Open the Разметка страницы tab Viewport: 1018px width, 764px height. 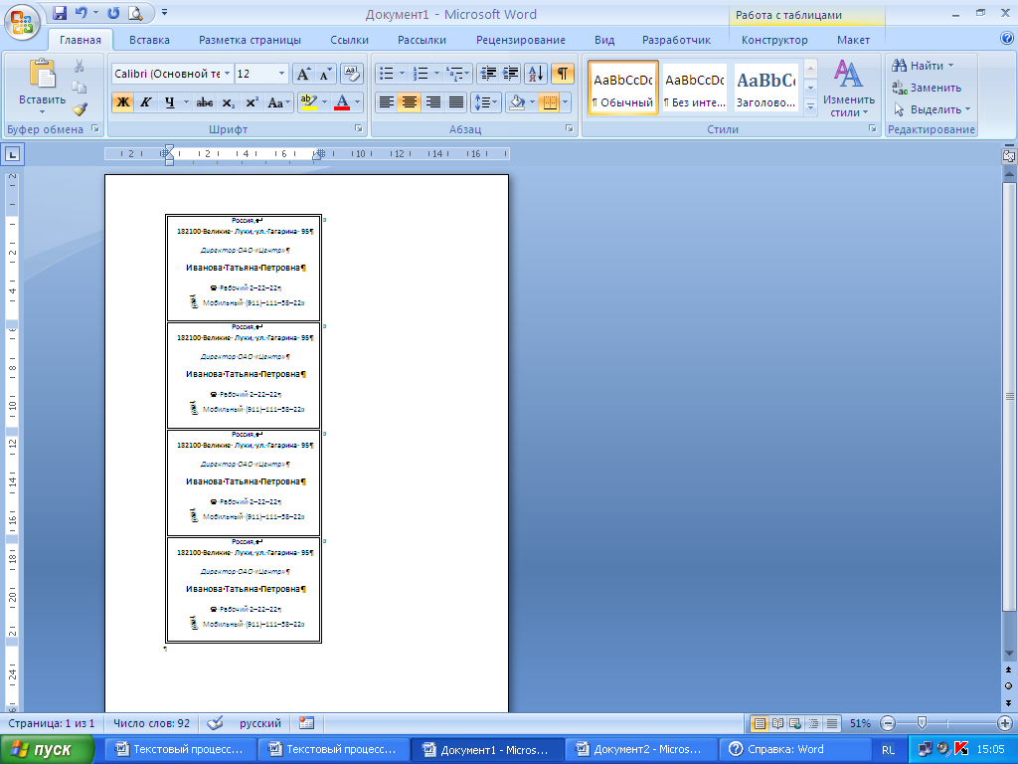250,40
